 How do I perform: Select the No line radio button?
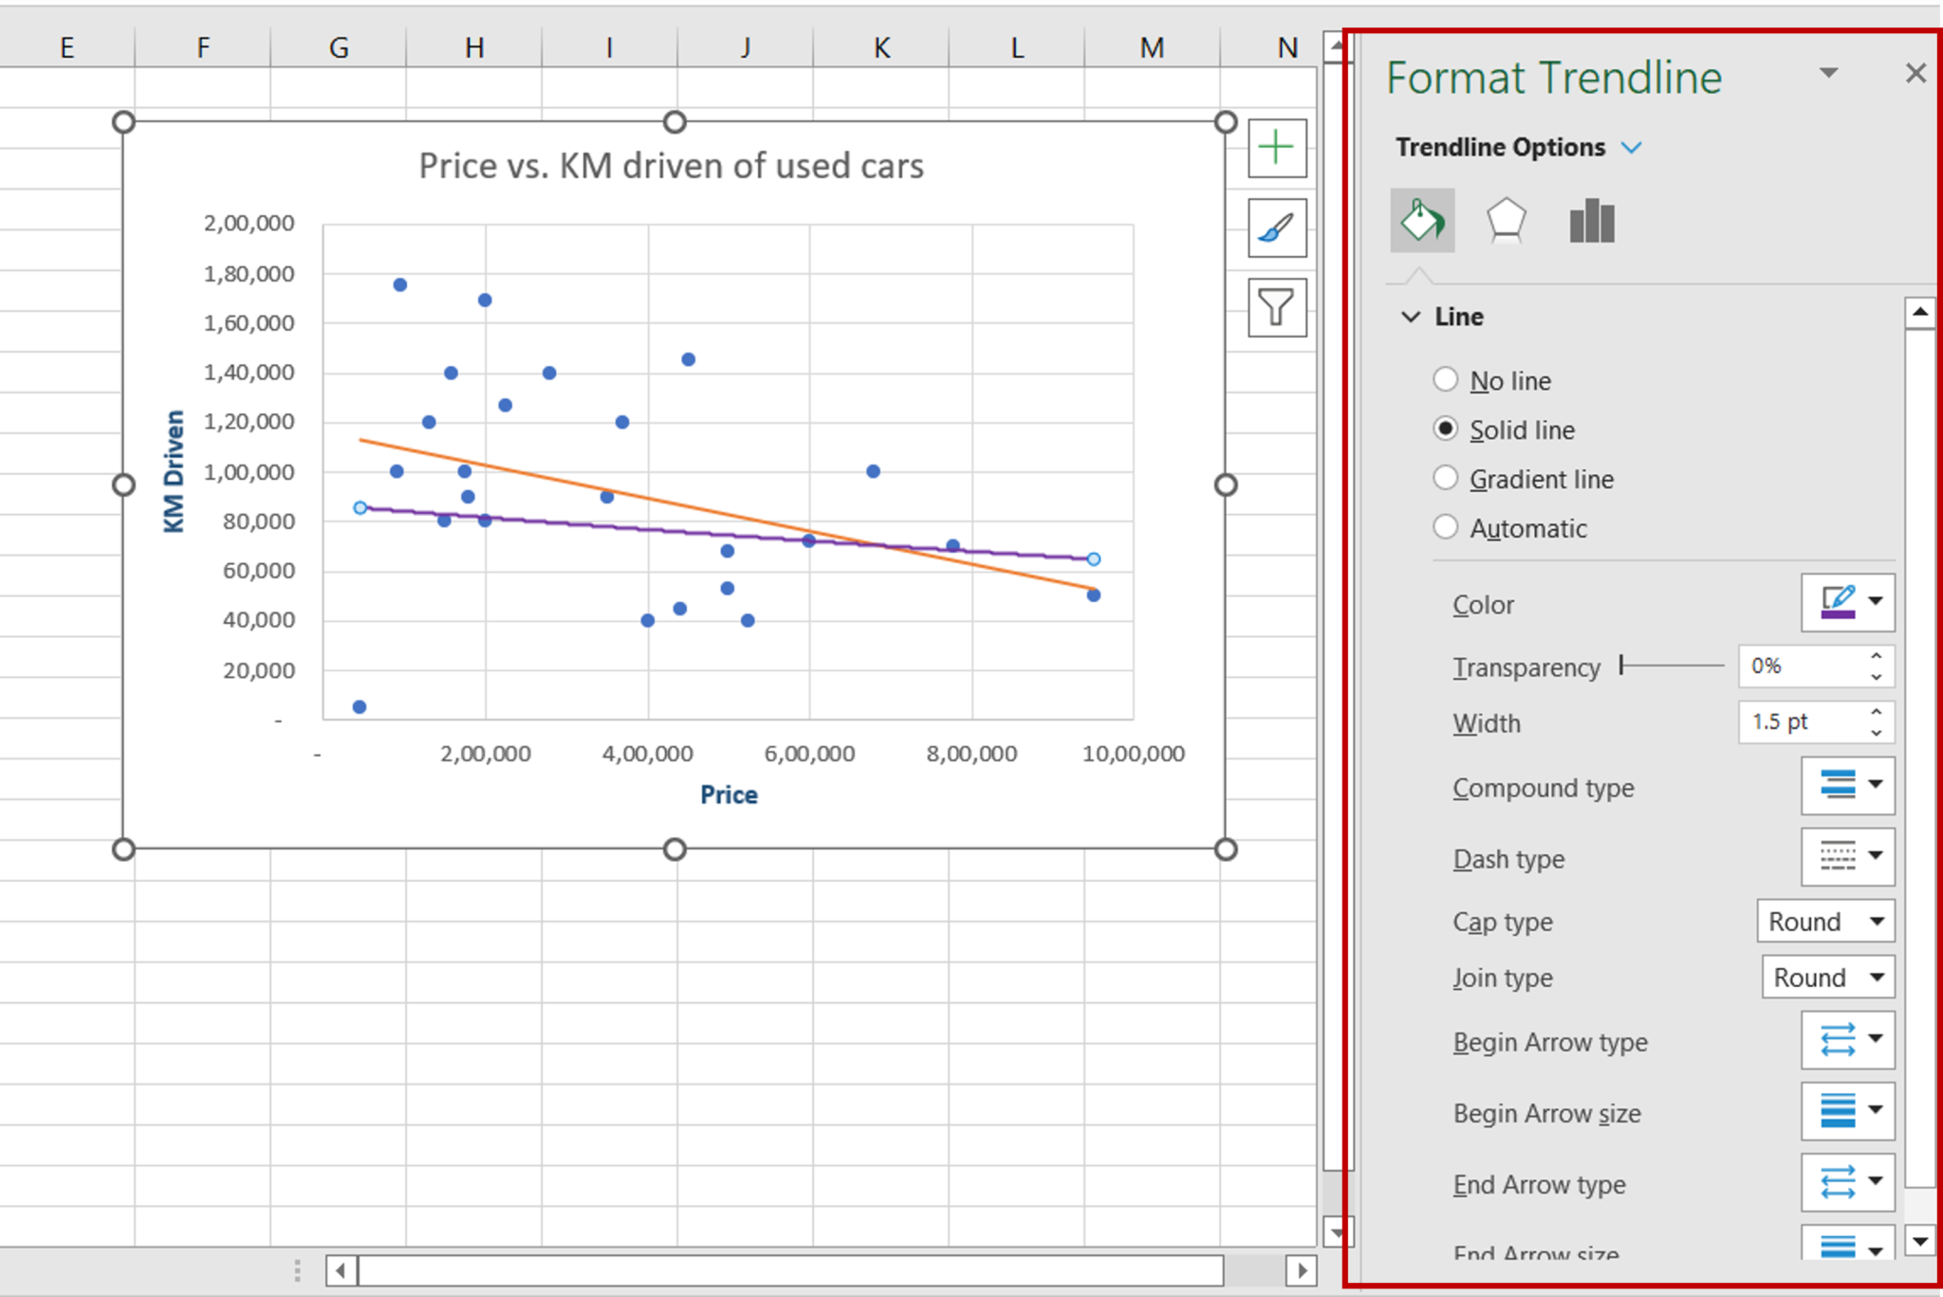pos(1442,379)
